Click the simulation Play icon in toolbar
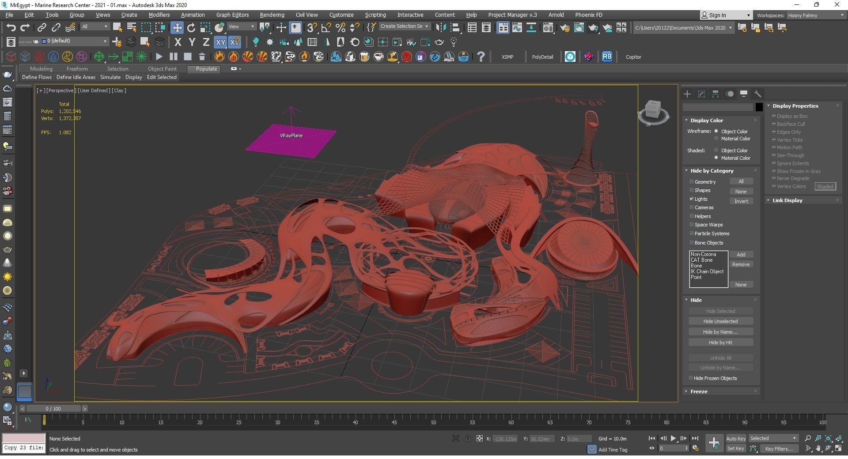The image size is (848, 459). [x=159, y=56]
